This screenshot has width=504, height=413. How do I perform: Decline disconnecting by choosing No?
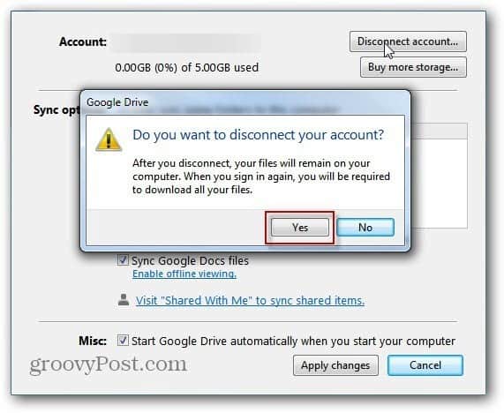pyautogui.click(x=365, y=228)
